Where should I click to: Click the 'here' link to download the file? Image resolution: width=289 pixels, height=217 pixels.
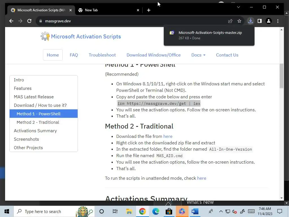click(168, 136)
